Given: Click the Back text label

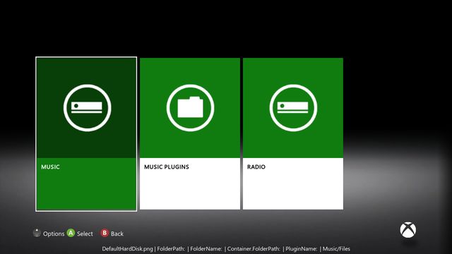Looking at the screenshot, I should [117, 234].
